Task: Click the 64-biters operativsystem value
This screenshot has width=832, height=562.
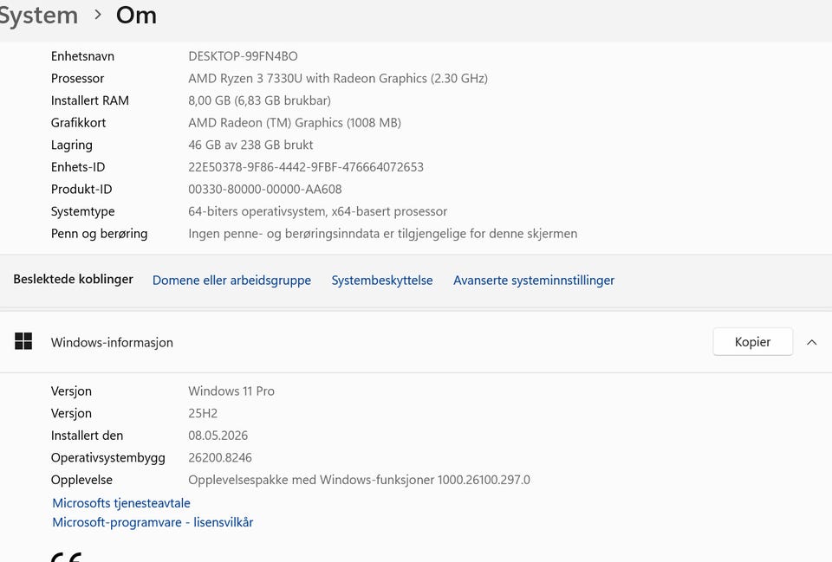Action: pyautogui.click(x=317, y=211)
